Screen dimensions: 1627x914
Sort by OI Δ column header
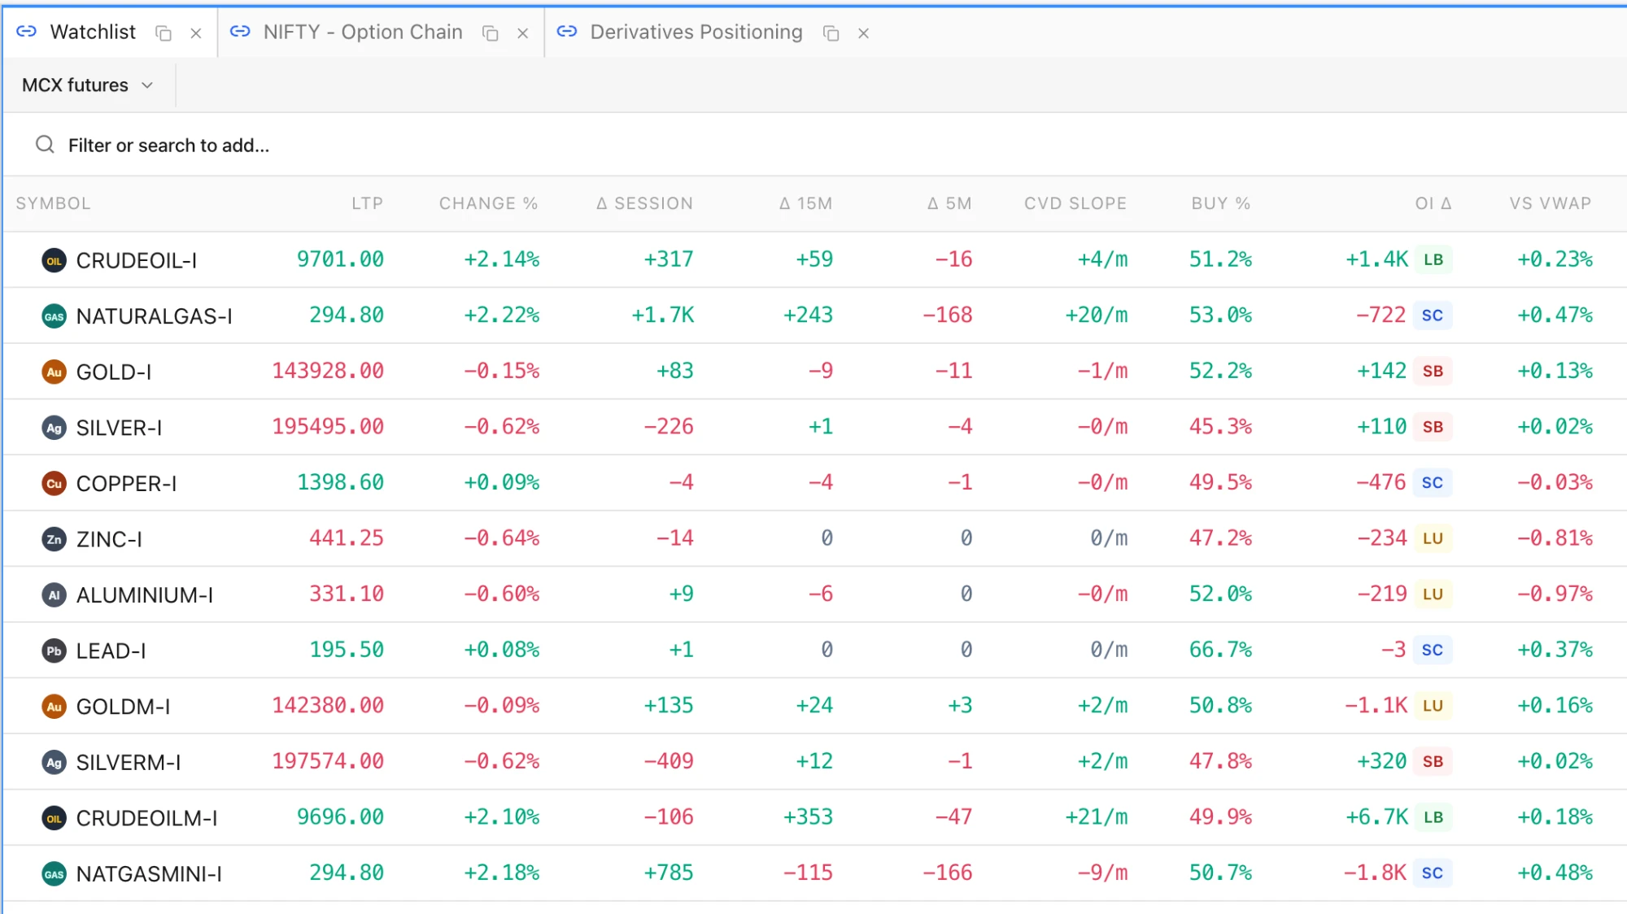pos(1433,203)
